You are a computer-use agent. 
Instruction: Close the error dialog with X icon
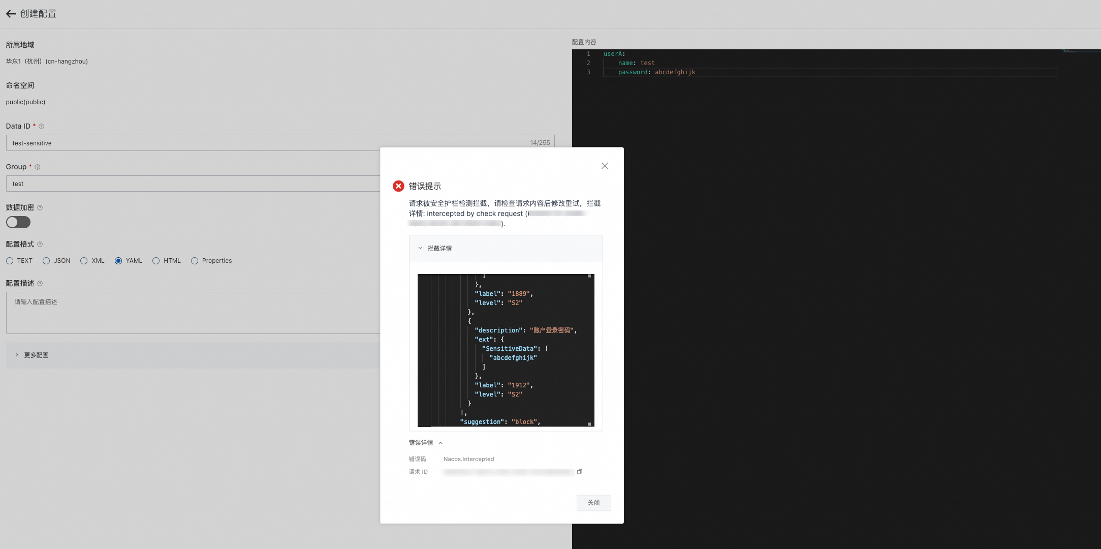pos(605,166)
